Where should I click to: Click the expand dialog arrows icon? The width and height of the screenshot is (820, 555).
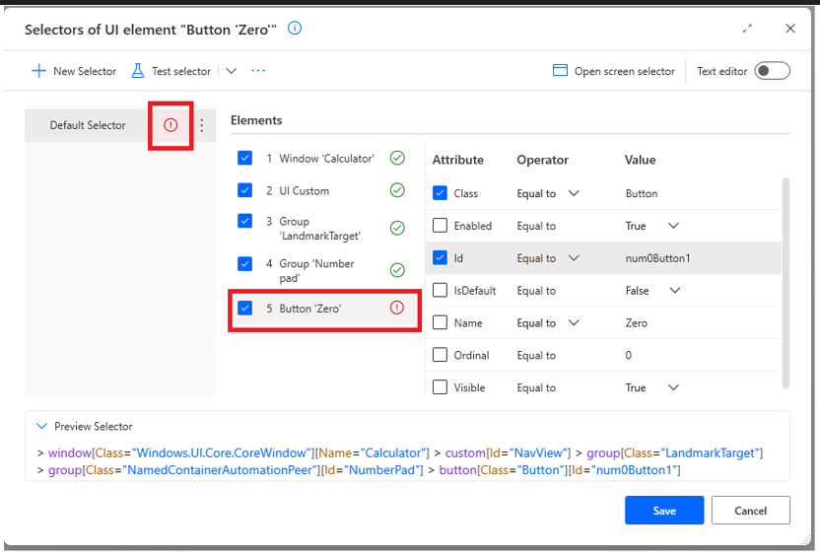pyautogui.click(x=747, y=29)
